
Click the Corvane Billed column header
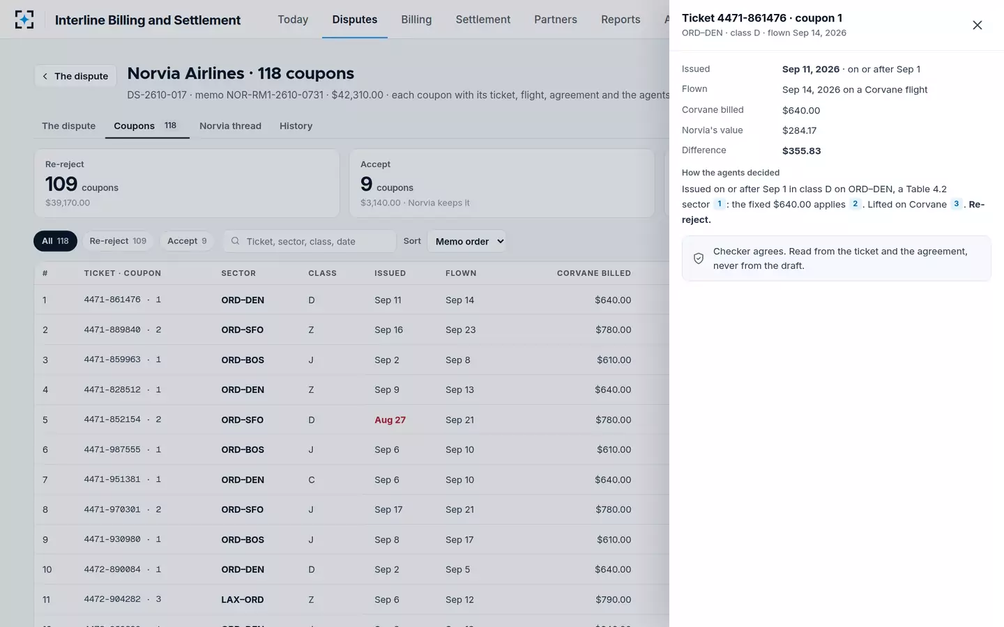(594, 273)
